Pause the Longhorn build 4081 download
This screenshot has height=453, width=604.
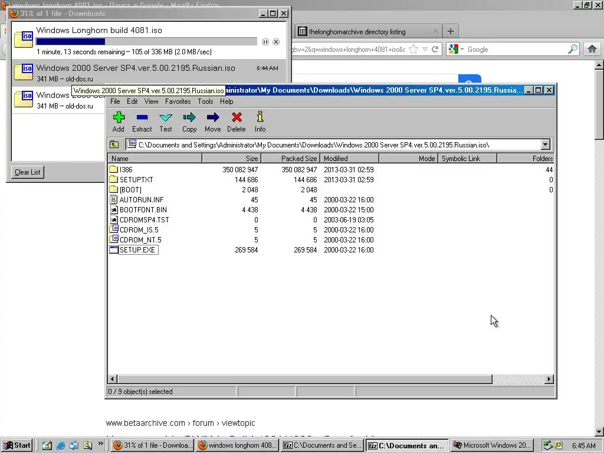[265, 42]
